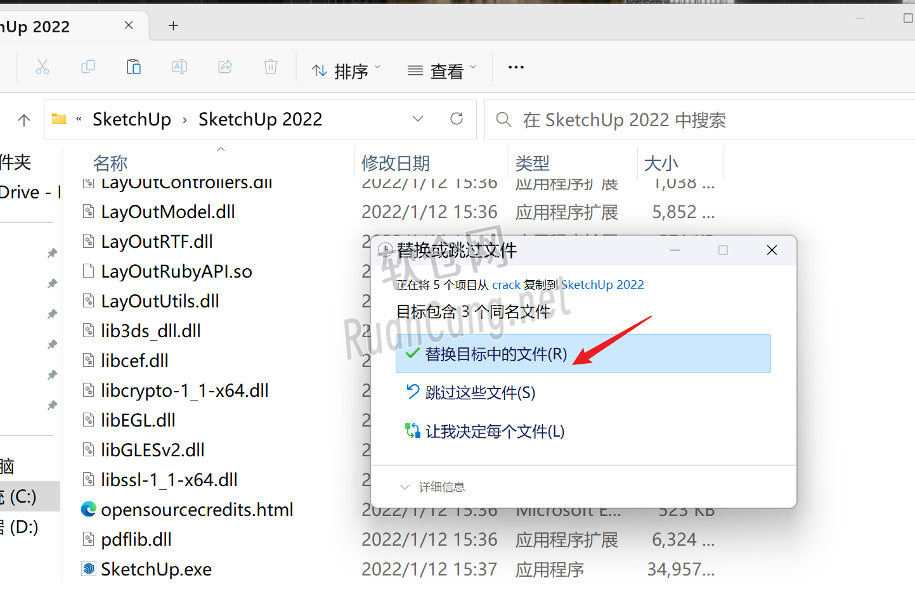This screenshot has height=604, width=915.
Task: Open the three-dot more options menu
Action: point(516,67)
